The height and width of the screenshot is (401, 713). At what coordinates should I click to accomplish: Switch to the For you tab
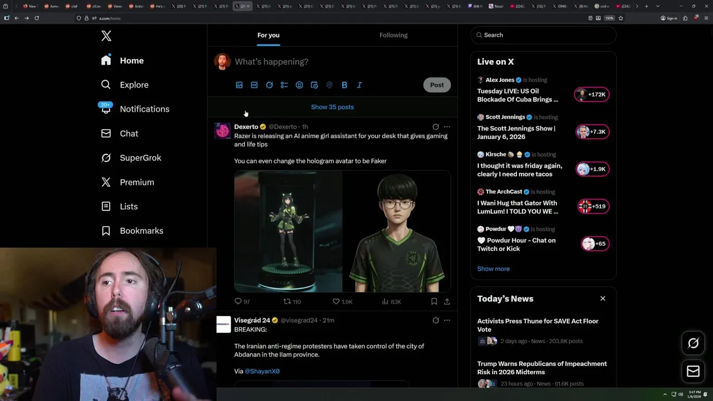tap(268, 35)
